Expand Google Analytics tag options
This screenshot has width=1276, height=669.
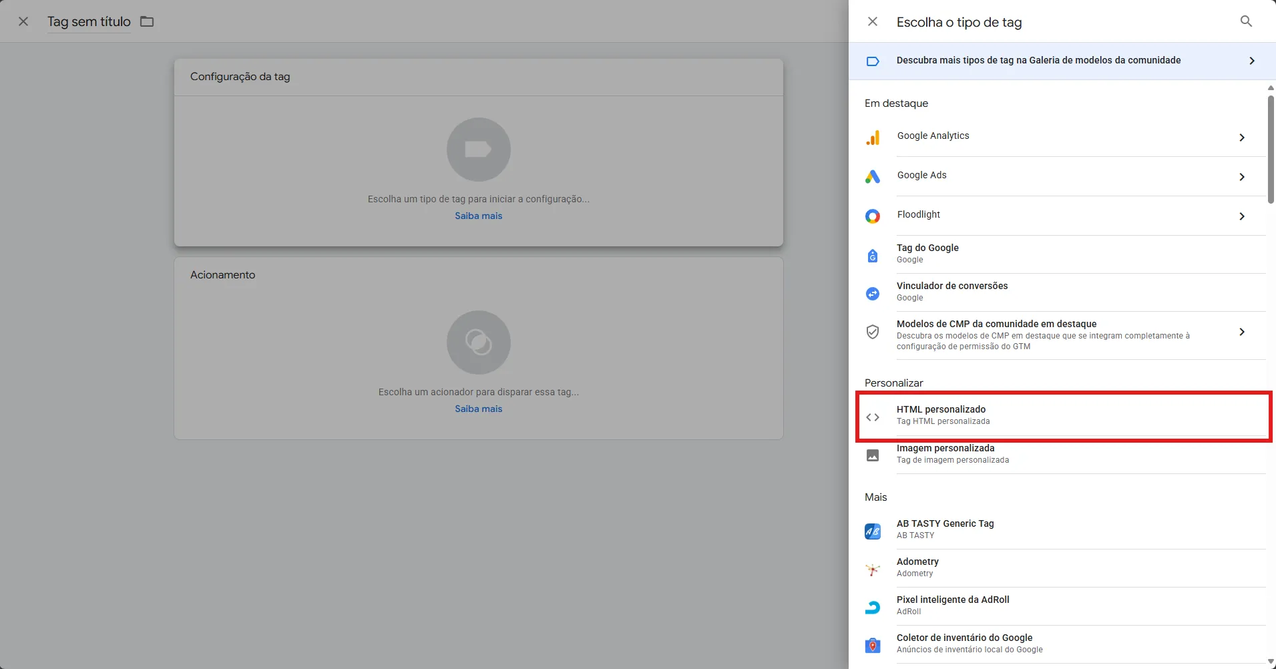click(1242, 138)
